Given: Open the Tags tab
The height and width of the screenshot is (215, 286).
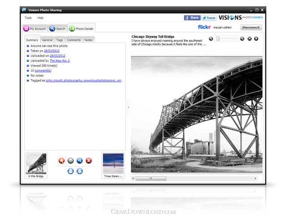Looking at the screenshot, I should click(x=59, y=40).
